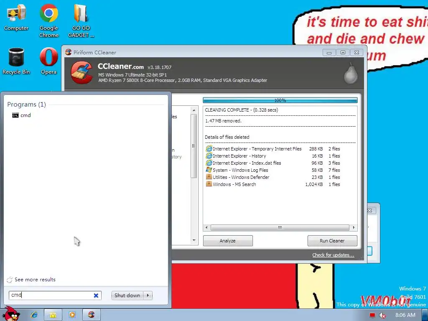This screenshot has height=321, width=428.
Task: Click 'System - Windows Log Files' text
Action: pos(240,170)
